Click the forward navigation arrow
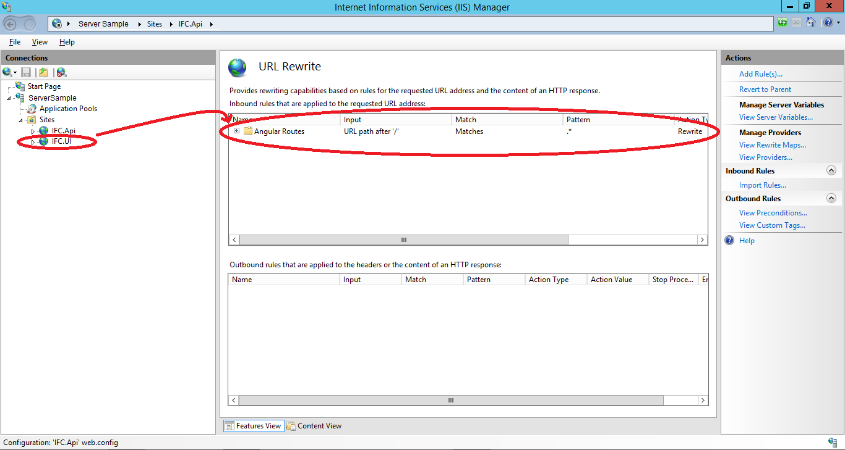The image size is (845, 450). [30, 24]
